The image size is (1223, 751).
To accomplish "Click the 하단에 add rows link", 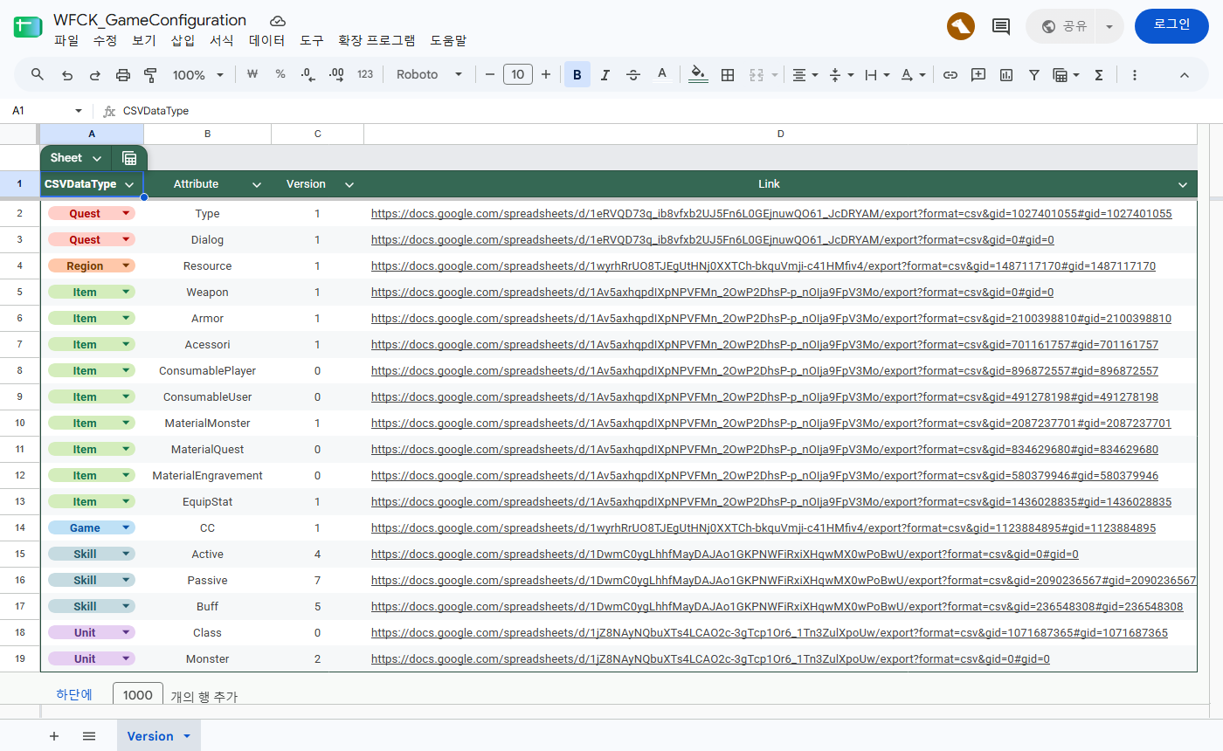I will click(74, 695).
